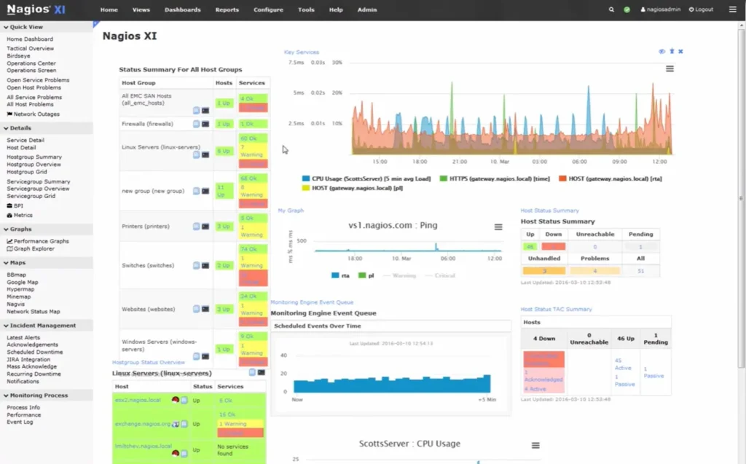Open the Views menu

[141, 9]
